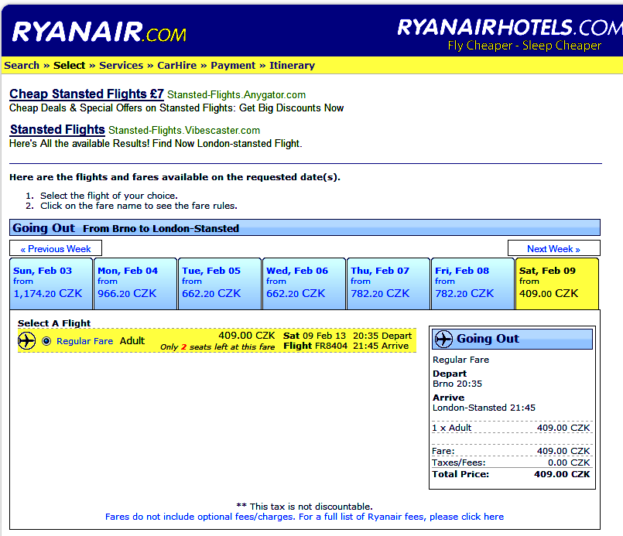Click the airplane icon in Going Out summary
The image size is (623, 536).
coord(443,339)
